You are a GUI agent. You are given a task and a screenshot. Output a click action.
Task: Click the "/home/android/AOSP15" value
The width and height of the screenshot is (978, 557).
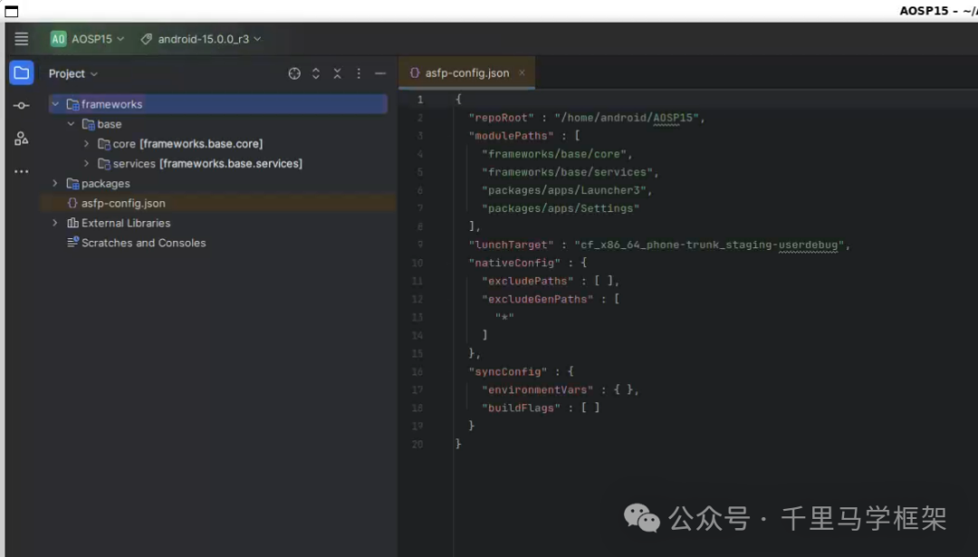pyautogui.click(x=627, y=118)
